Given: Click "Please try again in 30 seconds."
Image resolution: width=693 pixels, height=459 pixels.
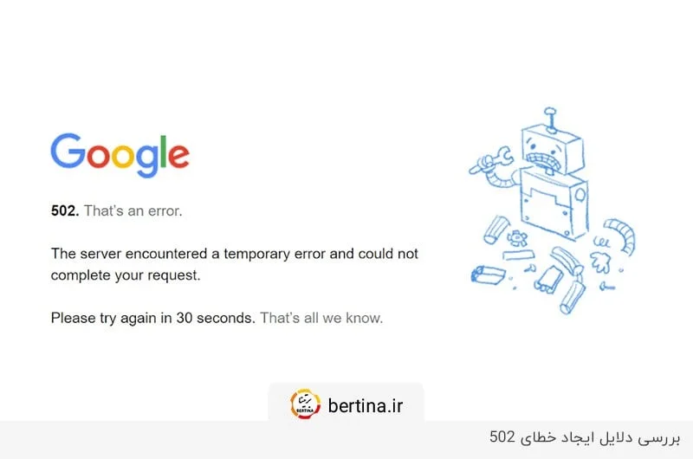Looking at the screenshot, I should coord(152,318).
